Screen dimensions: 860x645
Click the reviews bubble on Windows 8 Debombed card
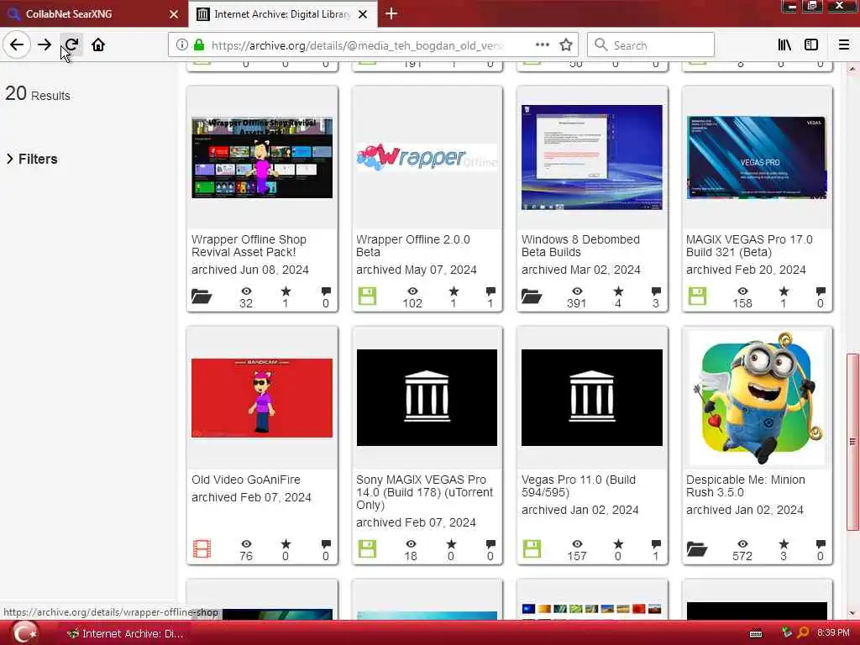click(656, 291)
